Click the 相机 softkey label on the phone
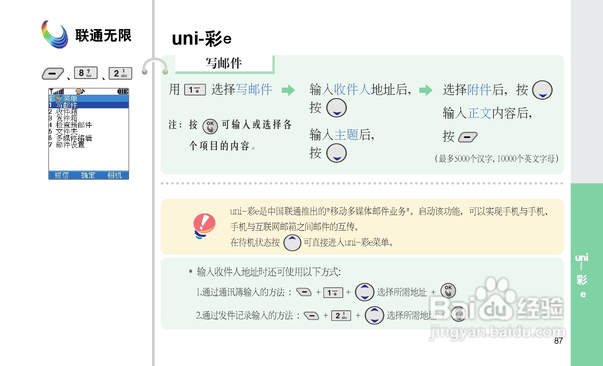Viewport: 603px width, 366px height. (115, 175)
